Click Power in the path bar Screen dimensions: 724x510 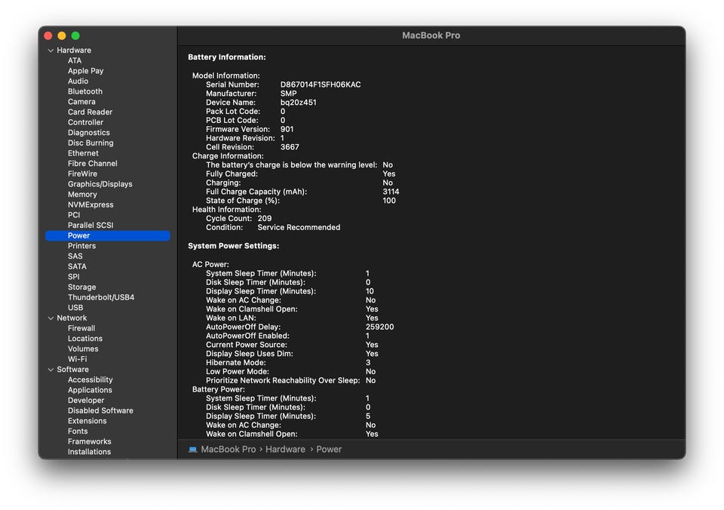tap(329, 449)
